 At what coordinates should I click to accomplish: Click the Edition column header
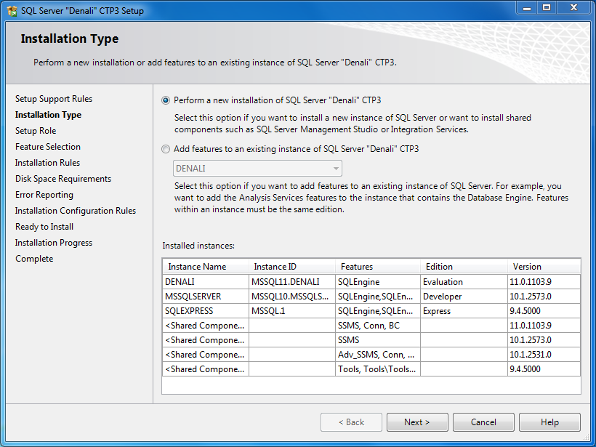(464, 267)
